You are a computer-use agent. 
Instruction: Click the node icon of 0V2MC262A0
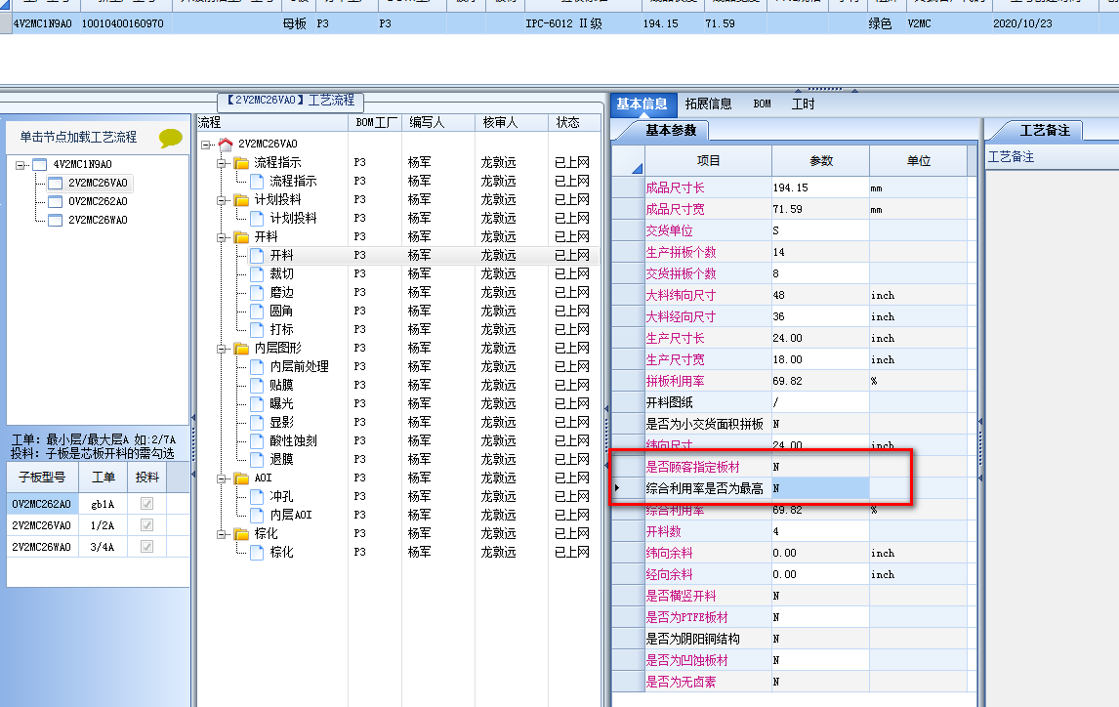(55, 202)
